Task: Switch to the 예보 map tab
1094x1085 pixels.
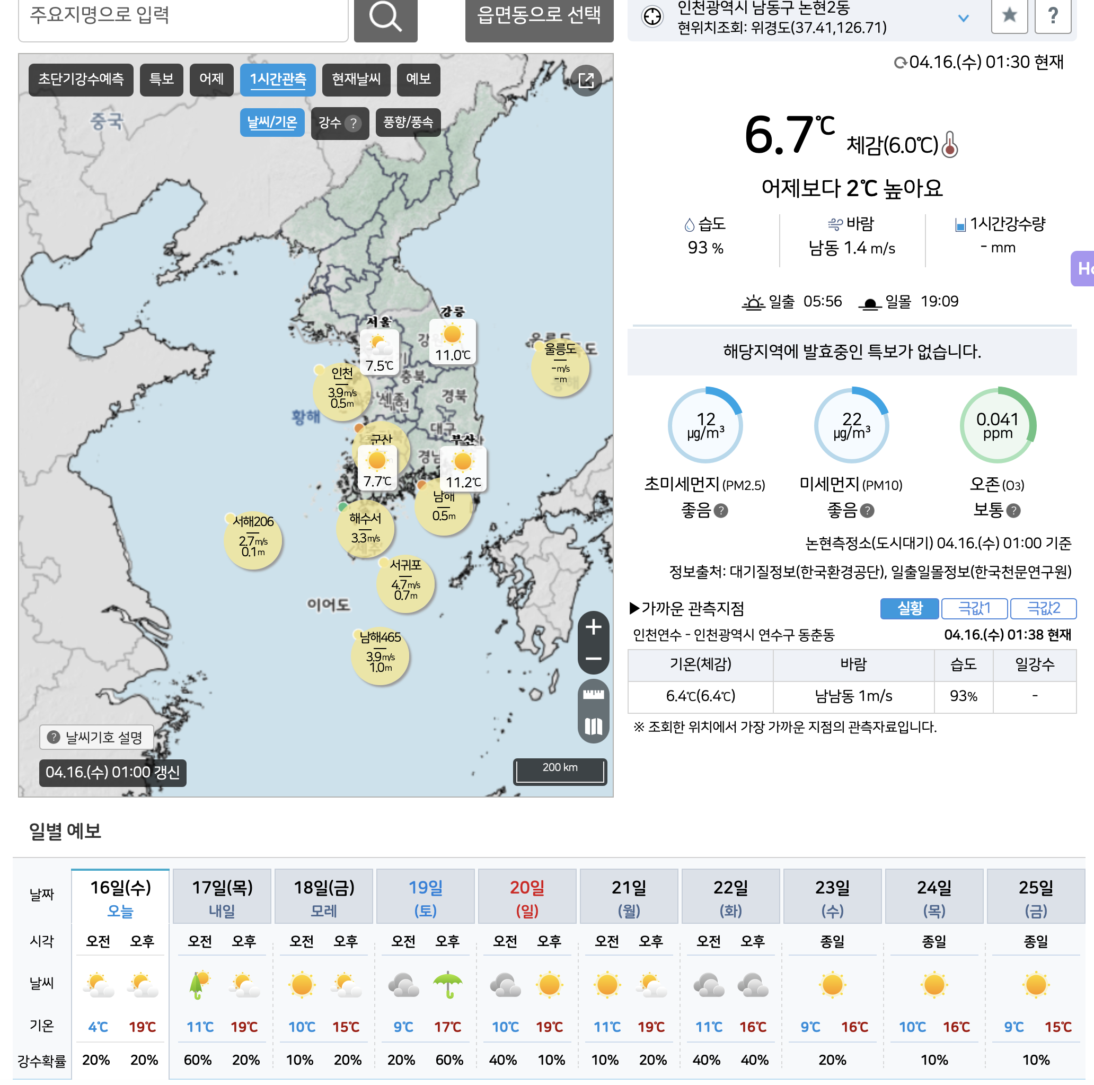Action: 418,80
